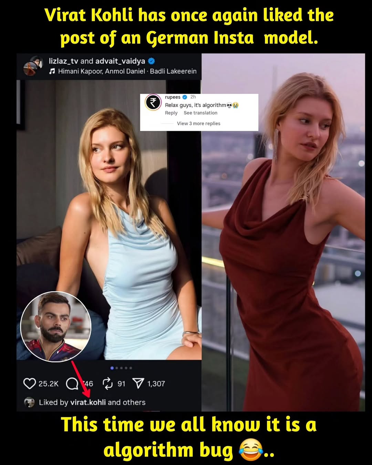Click the circular Virat Kohli inset photo
Image resolution: width=372 pixels, height=465 pixels.
coord(56,327)
